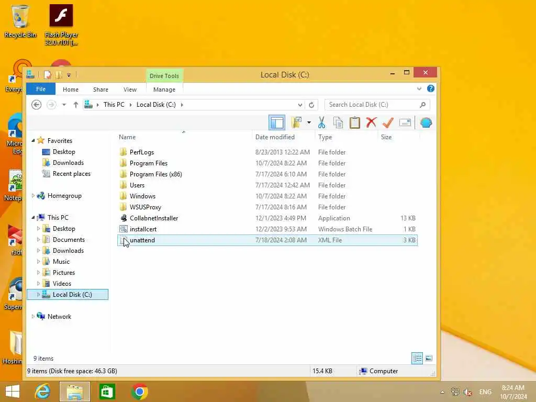Go back with the Back arrow

tap(36, 105)
